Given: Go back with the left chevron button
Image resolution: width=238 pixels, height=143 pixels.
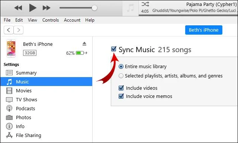Looking at the screenshot, I should [x=9, y=30].
